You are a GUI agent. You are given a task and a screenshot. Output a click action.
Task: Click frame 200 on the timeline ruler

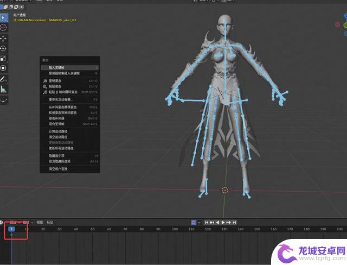coord(339,229)
